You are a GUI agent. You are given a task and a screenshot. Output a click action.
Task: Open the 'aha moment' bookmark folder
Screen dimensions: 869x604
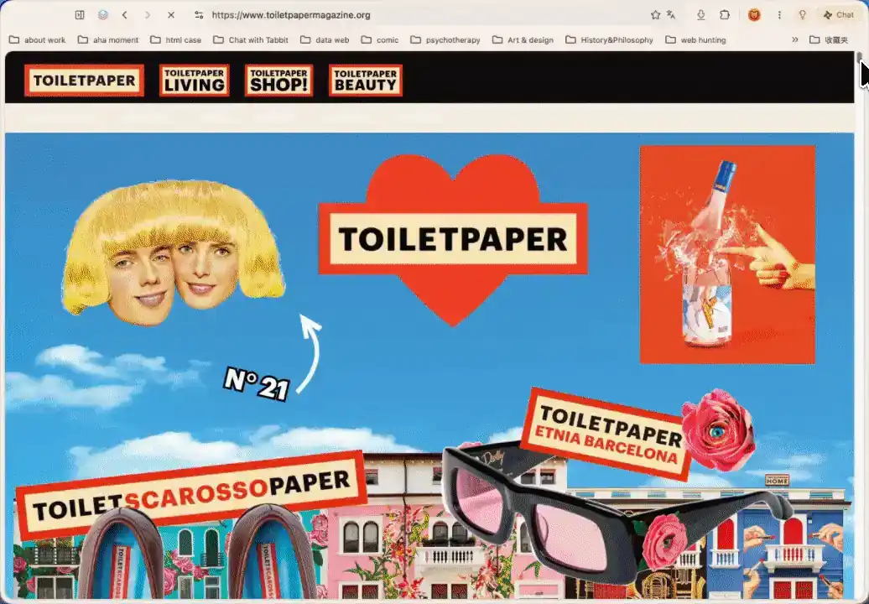pyautogui.click(x=108, y=40)
